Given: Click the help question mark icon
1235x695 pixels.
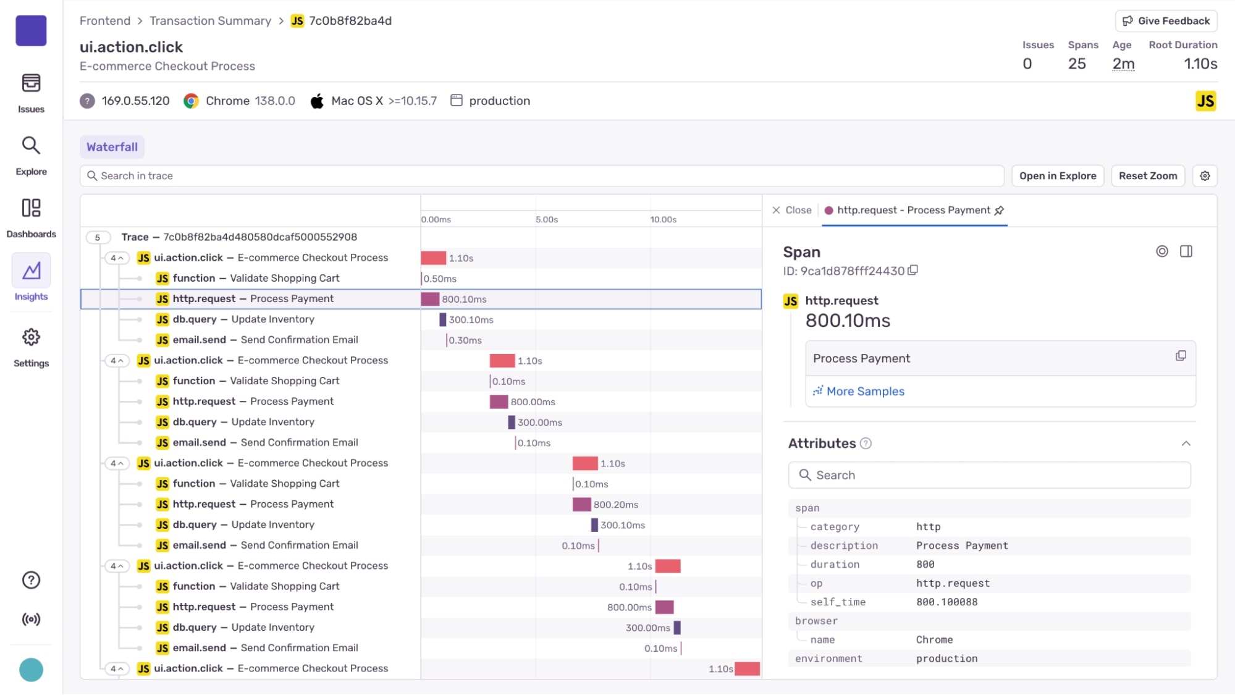Looking at the screenshot, I should coord(31,580).
